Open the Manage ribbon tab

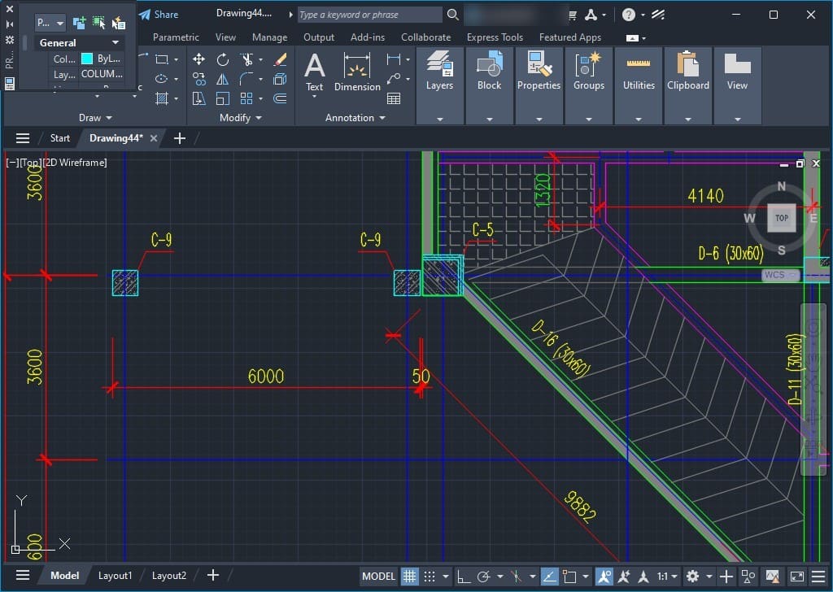(269, 37)
